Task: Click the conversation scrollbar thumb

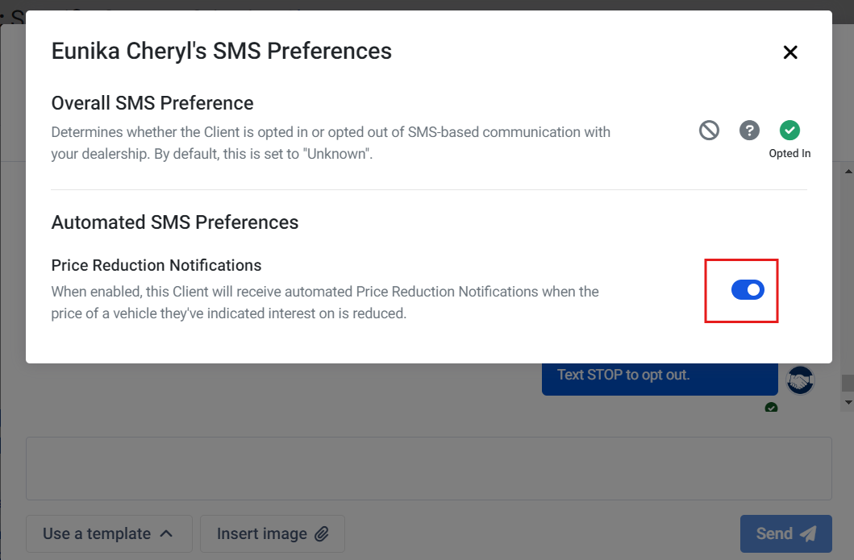Action: coord(848,383)
